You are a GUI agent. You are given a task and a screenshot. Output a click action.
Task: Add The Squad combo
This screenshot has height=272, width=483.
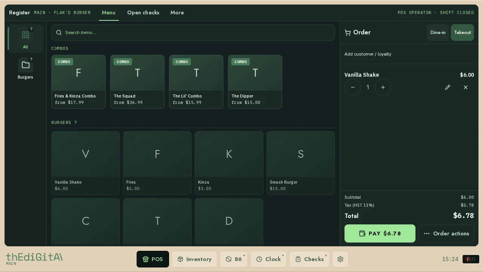[x=137, y=82]
